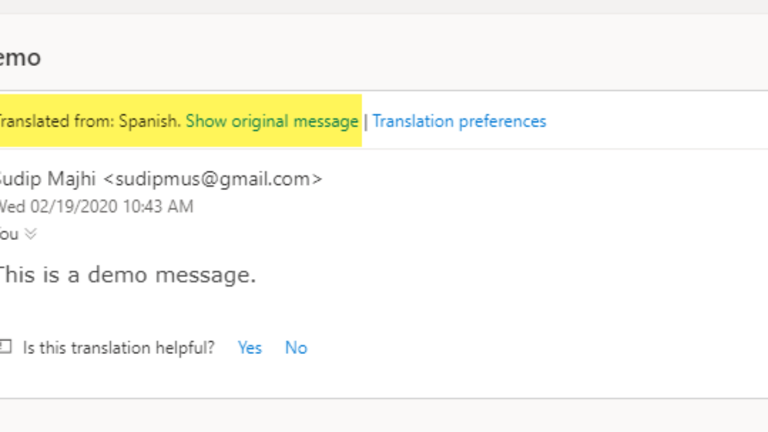The image size is (768, 432).
Task: Click the sender name Sudip Majhi
Action: (x=48, y=179)
